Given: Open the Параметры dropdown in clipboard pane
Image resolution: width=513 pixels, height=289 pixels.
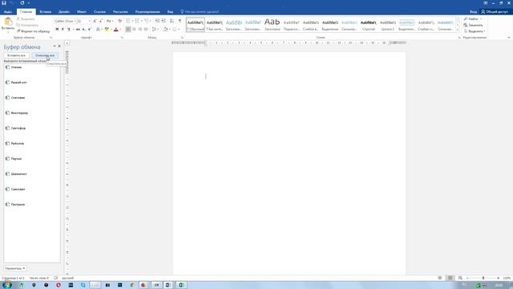Looking at the screenshot, I should (x=15, y=268).
